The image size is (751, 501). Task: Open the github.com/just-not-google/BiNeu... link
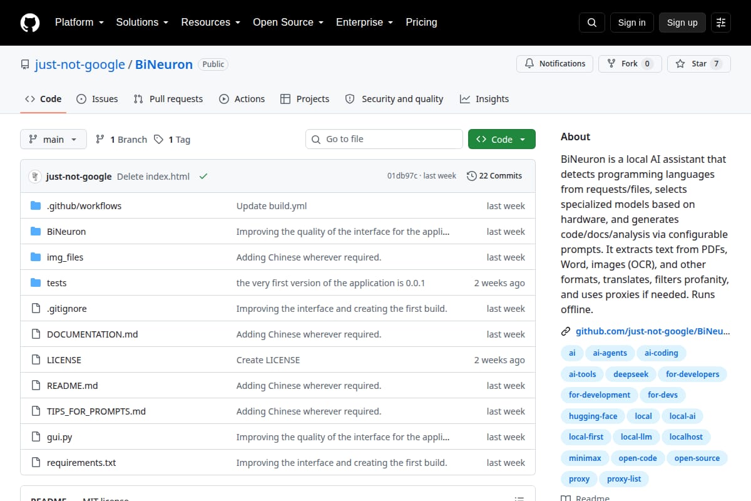point(653,331)
